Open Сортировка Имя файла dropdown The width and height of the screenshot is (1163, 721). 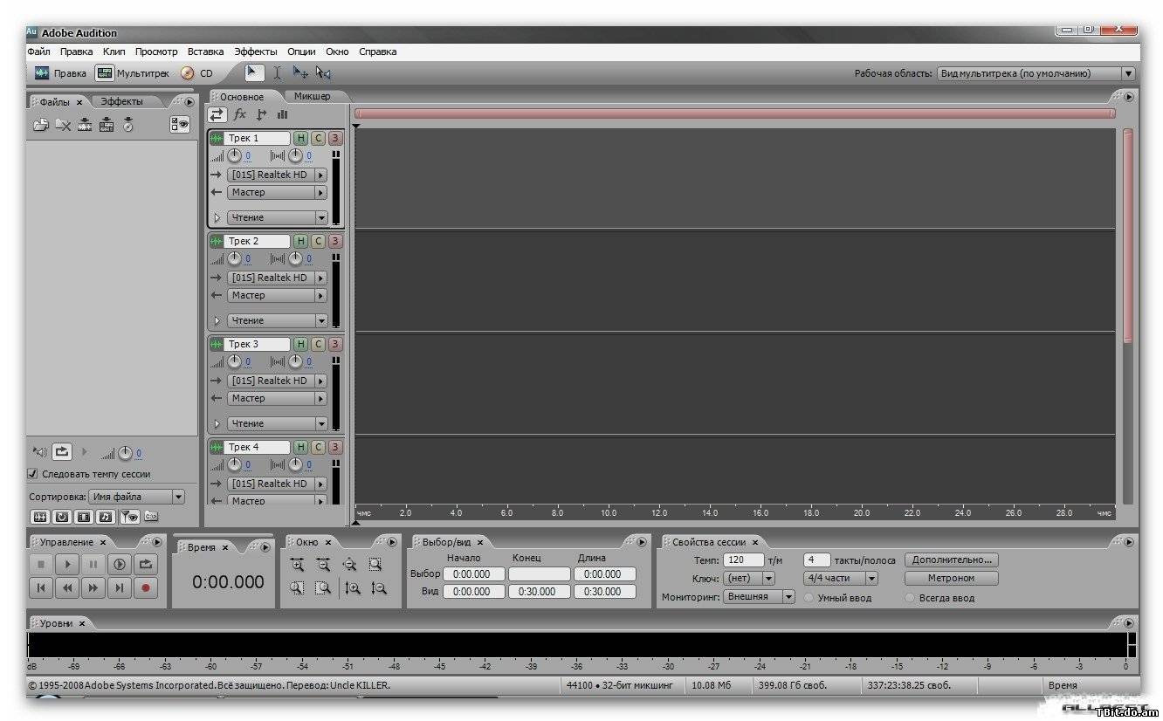click(136, 497)
